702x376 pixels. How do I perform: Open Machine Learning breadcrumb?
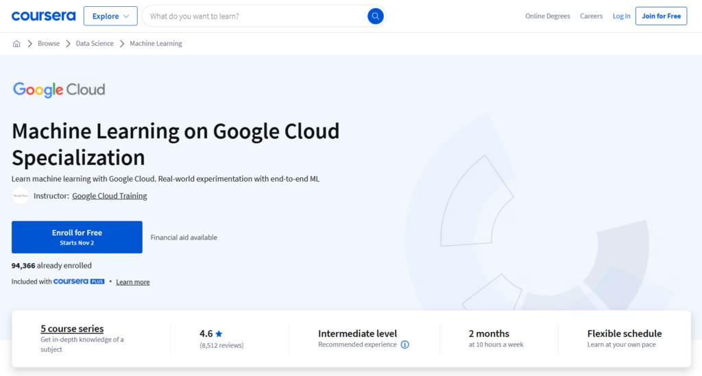(x=156, y=43)
